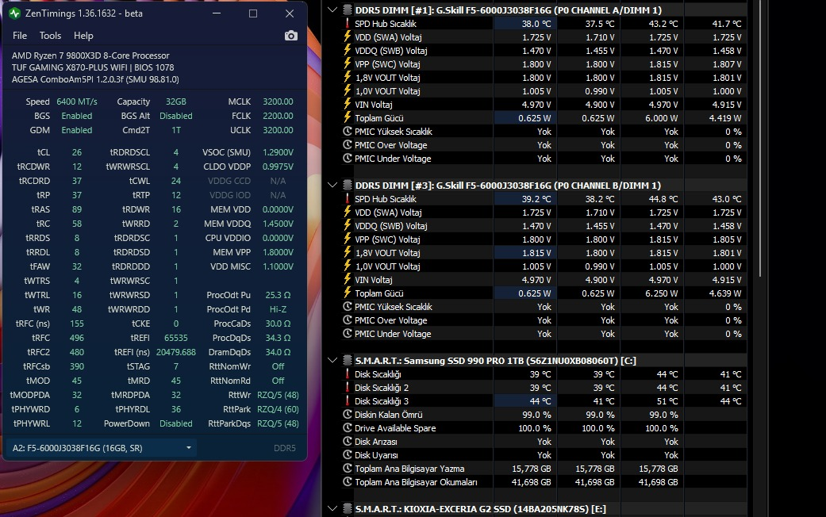Click the AMD Ryzen 7 9800X3D processor name line
The height and width of the screenshot is (517, 826).
click(90, 56)
